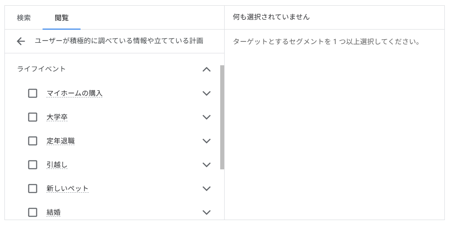The width and height of the screenshot is (451, 228).
Task: Tick the 大学卒 checkbox
Action: 33,117
